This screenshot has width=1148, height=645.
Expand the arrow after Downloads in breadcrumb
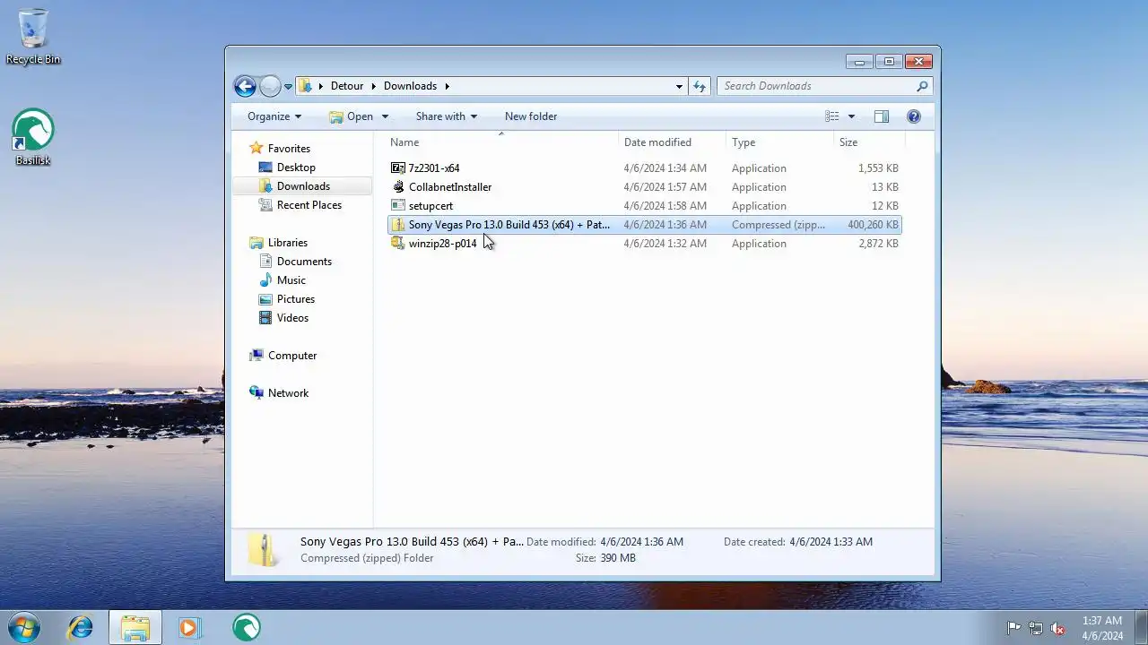point(447,86)
